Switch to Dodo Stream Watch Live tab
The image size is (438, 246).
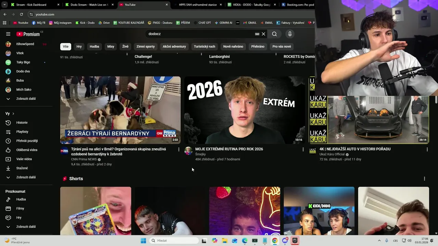click(x=89, y=5)
